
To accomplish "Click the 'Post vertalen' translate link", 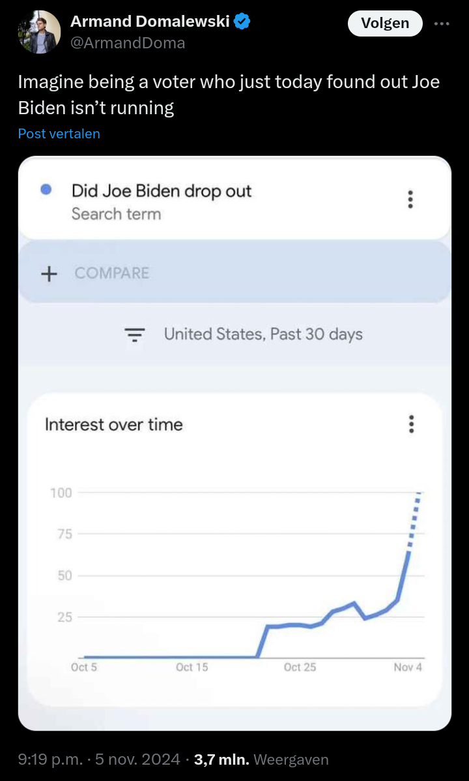I will pos(59,134).
